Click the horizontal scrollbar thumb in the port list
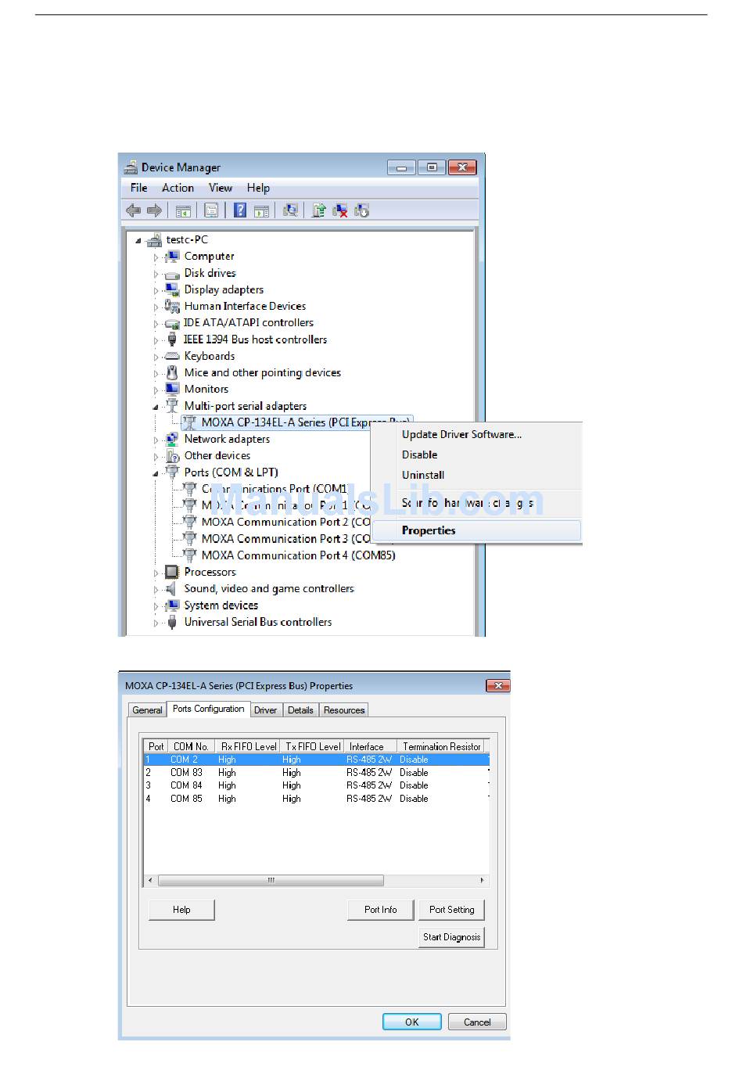The width and height of the screenshot is (743, 1085). (271, 880)
